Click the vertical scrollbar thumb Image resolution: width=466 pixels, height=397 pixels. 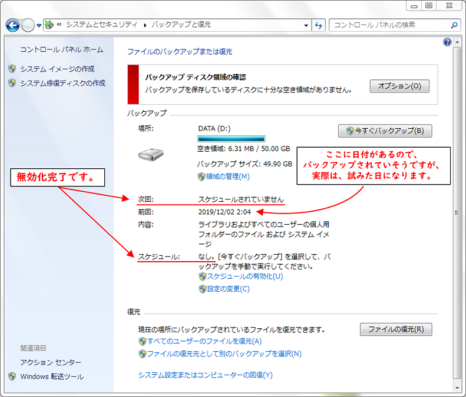[457, 212]
